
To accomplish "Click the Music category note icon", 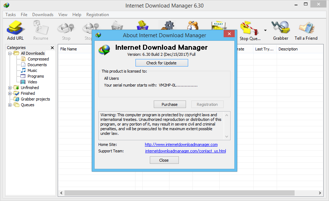I will tap(23, 70).
